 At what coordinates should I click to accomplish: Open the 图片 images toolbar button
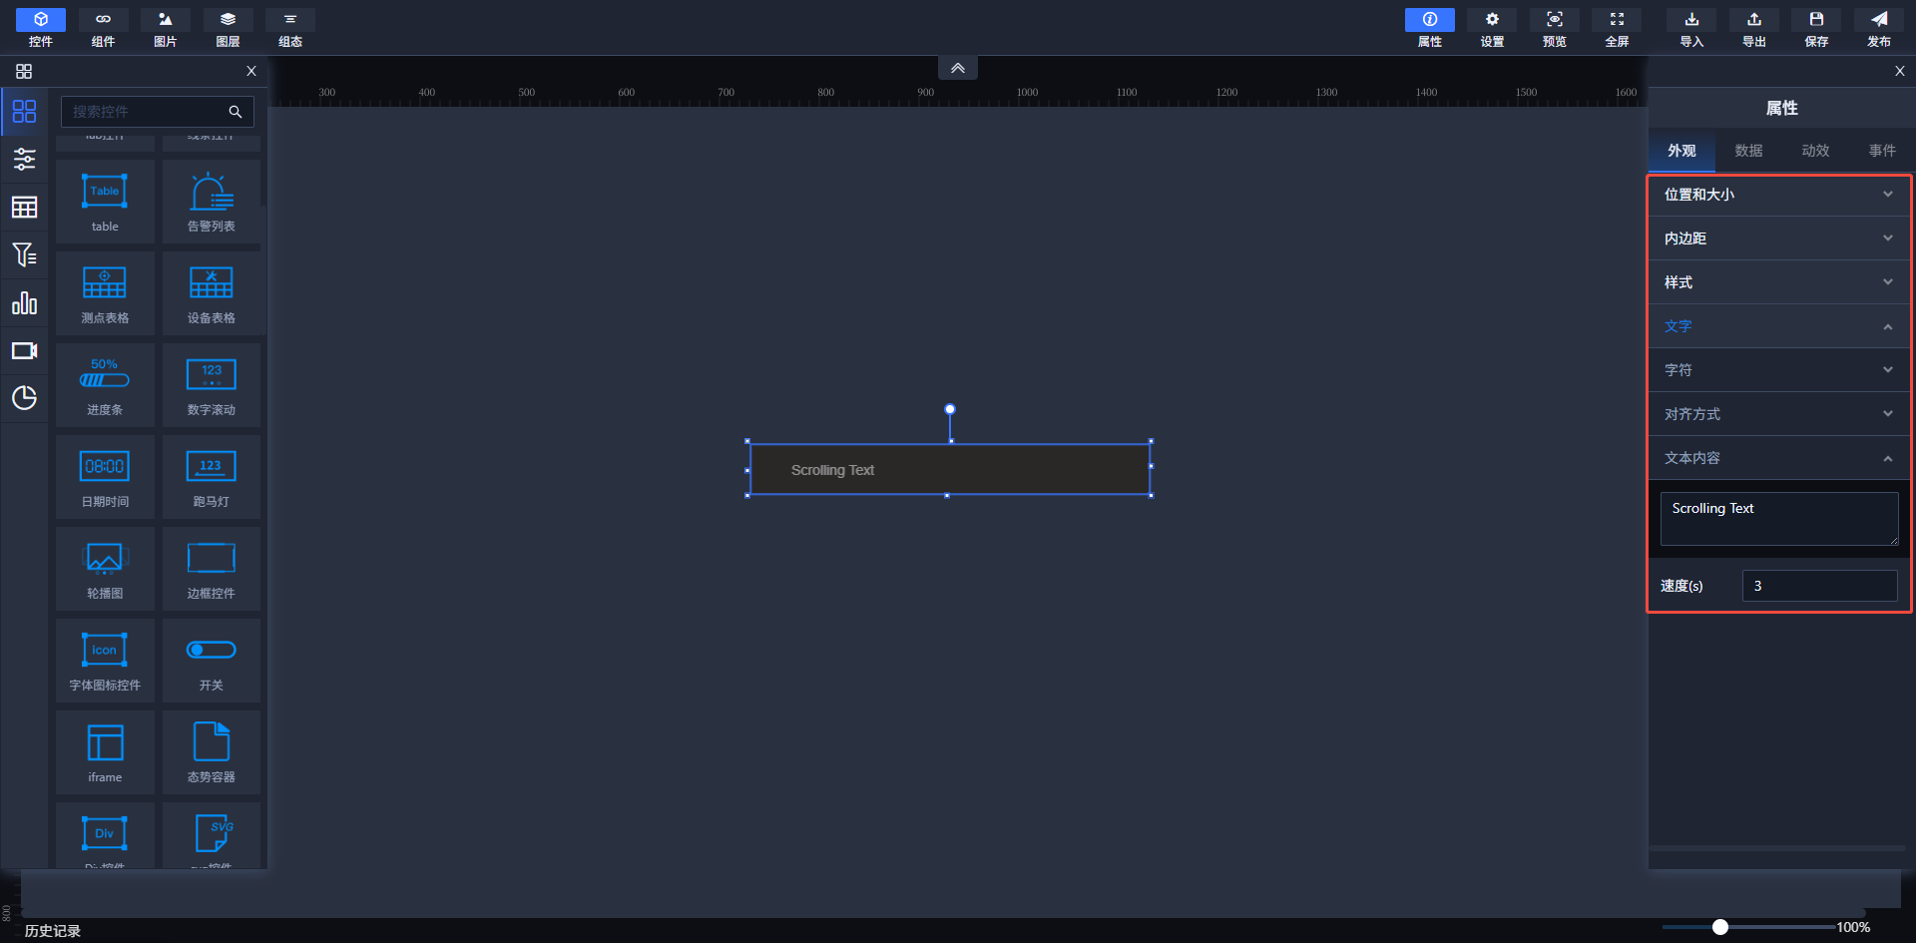(166, 28)
